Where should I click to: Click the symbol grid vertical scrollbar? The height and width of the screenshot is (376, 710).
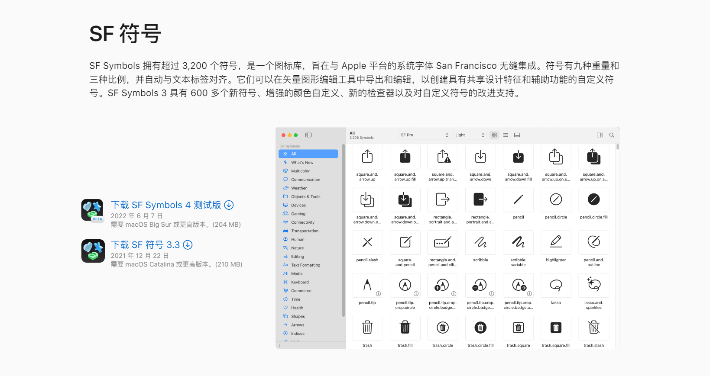pyautogui.click(x=618, y=146)
